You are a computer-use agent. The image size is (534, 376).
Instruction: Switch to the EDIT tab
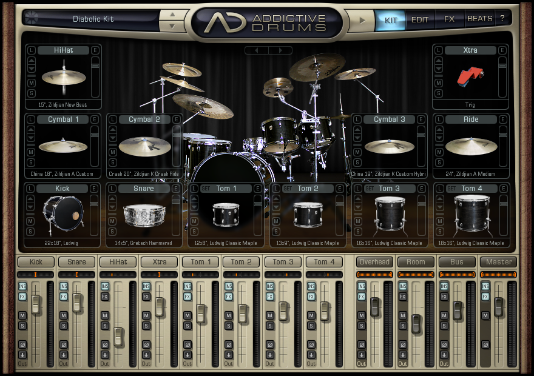pos(420,19)
